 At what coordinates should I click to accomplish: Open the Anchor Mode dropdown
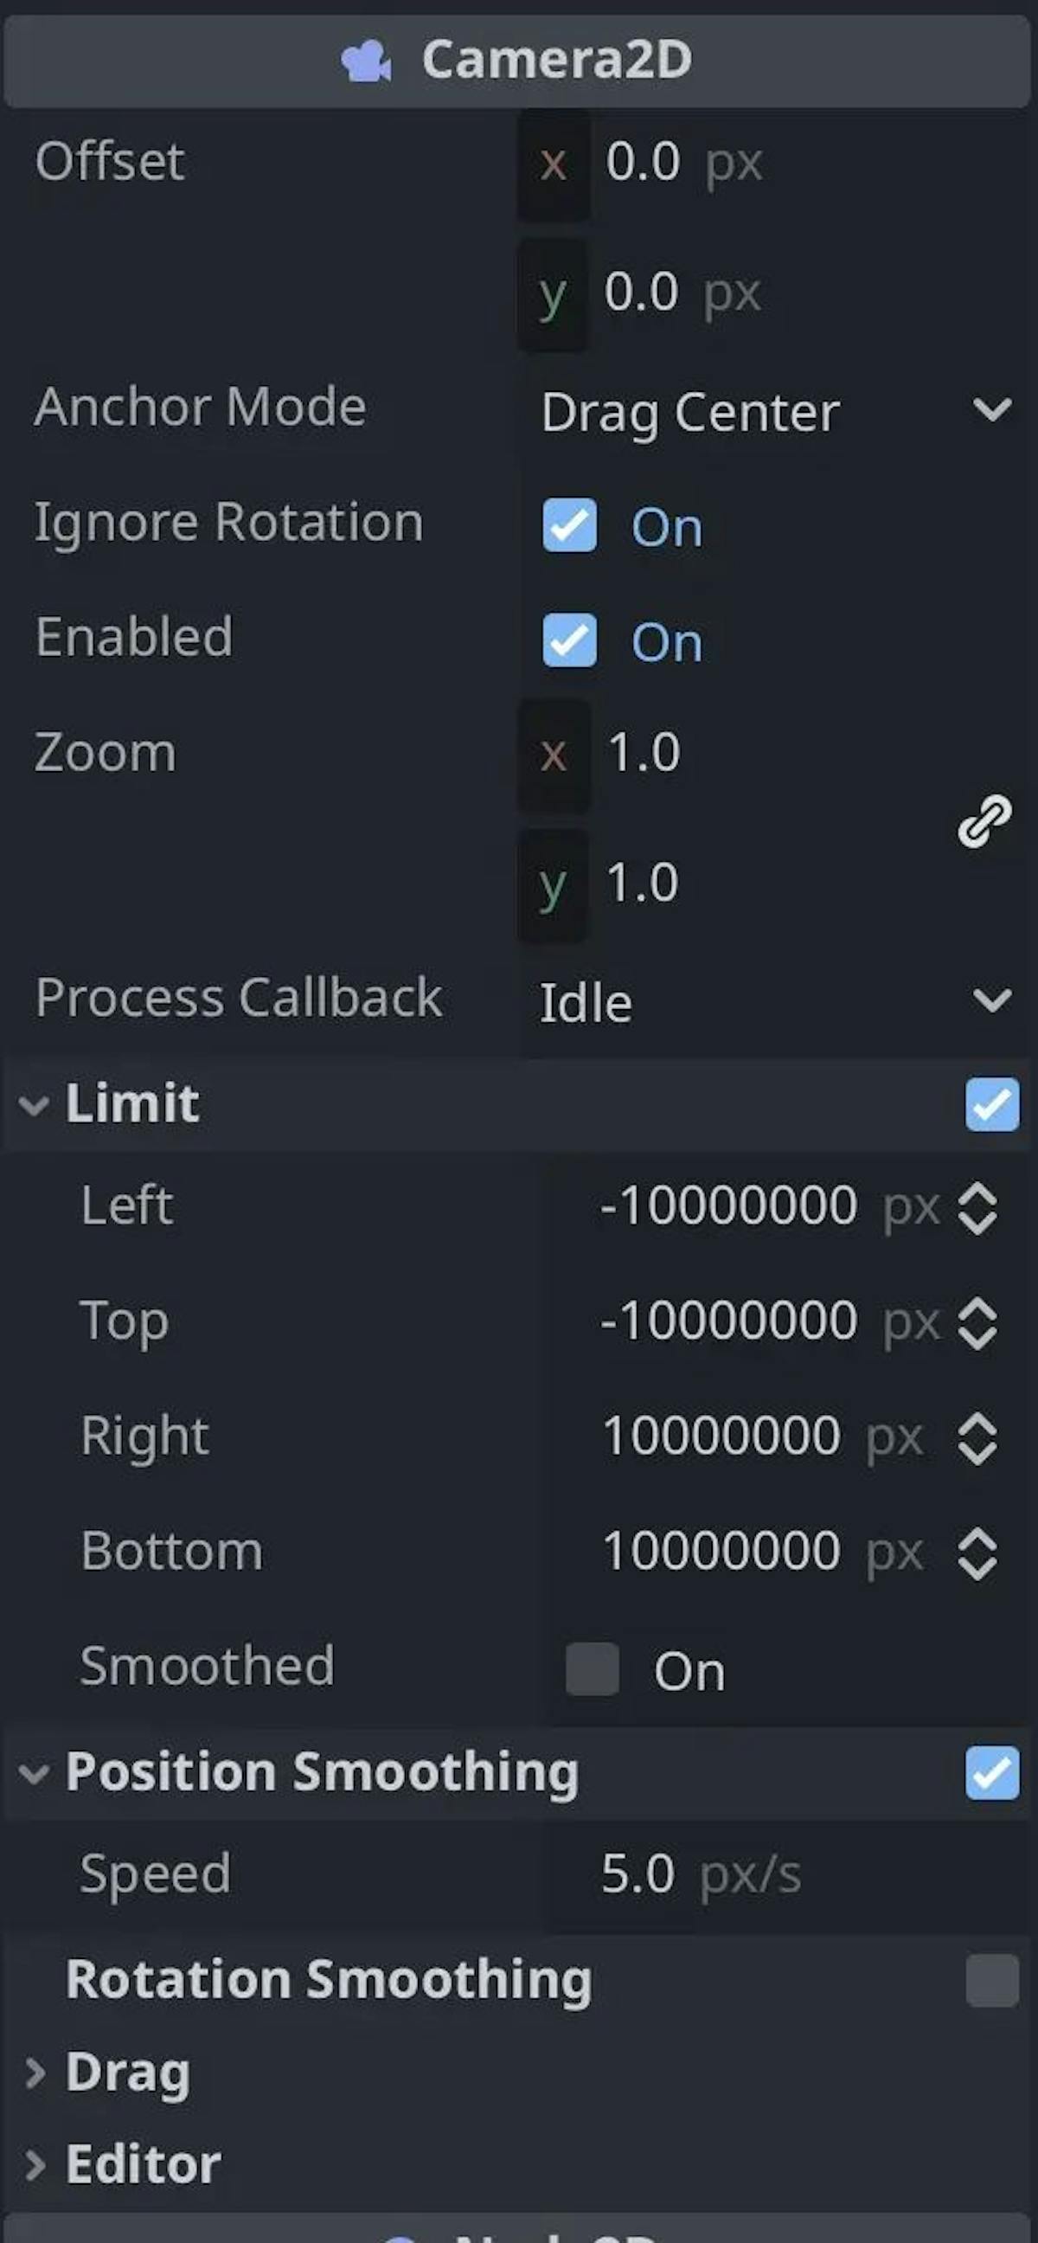[x=774, y=411]
